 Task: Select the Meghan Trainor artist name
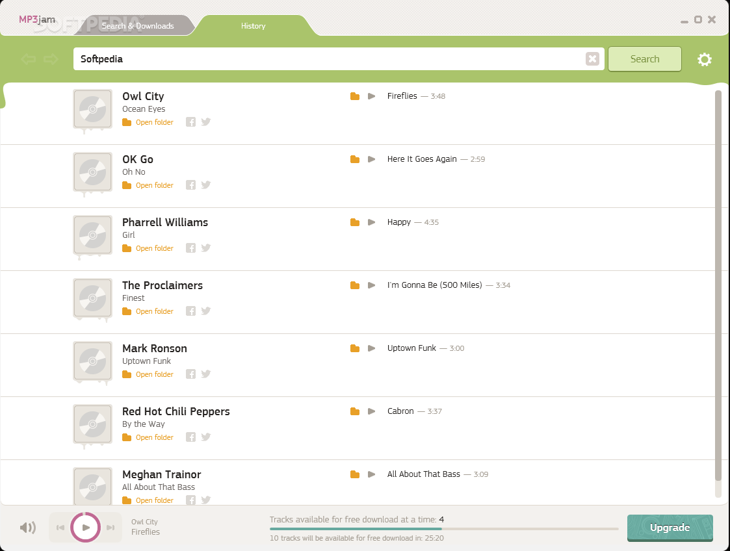[x=162, y=475]
